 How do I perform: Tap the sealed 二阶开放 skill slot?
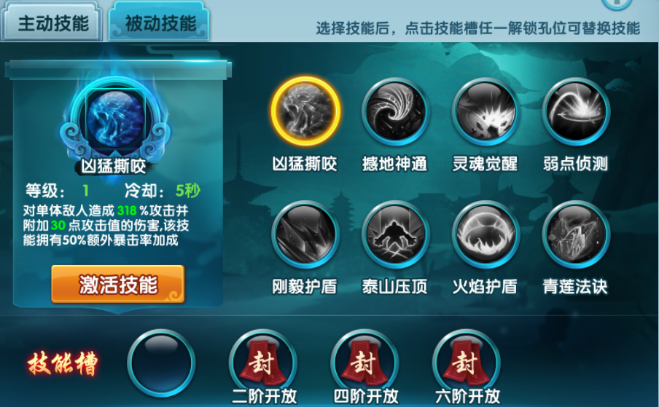(x=263, y=363)
